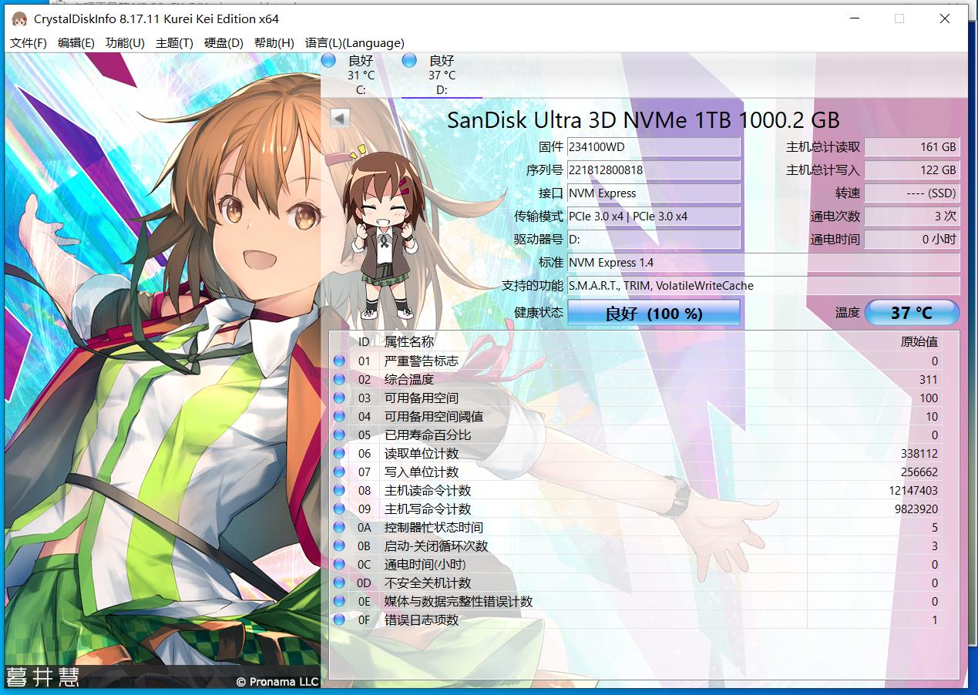
Task: Click status orb of attribute 09 主机写命令计数
Action: tap(339, 509)
